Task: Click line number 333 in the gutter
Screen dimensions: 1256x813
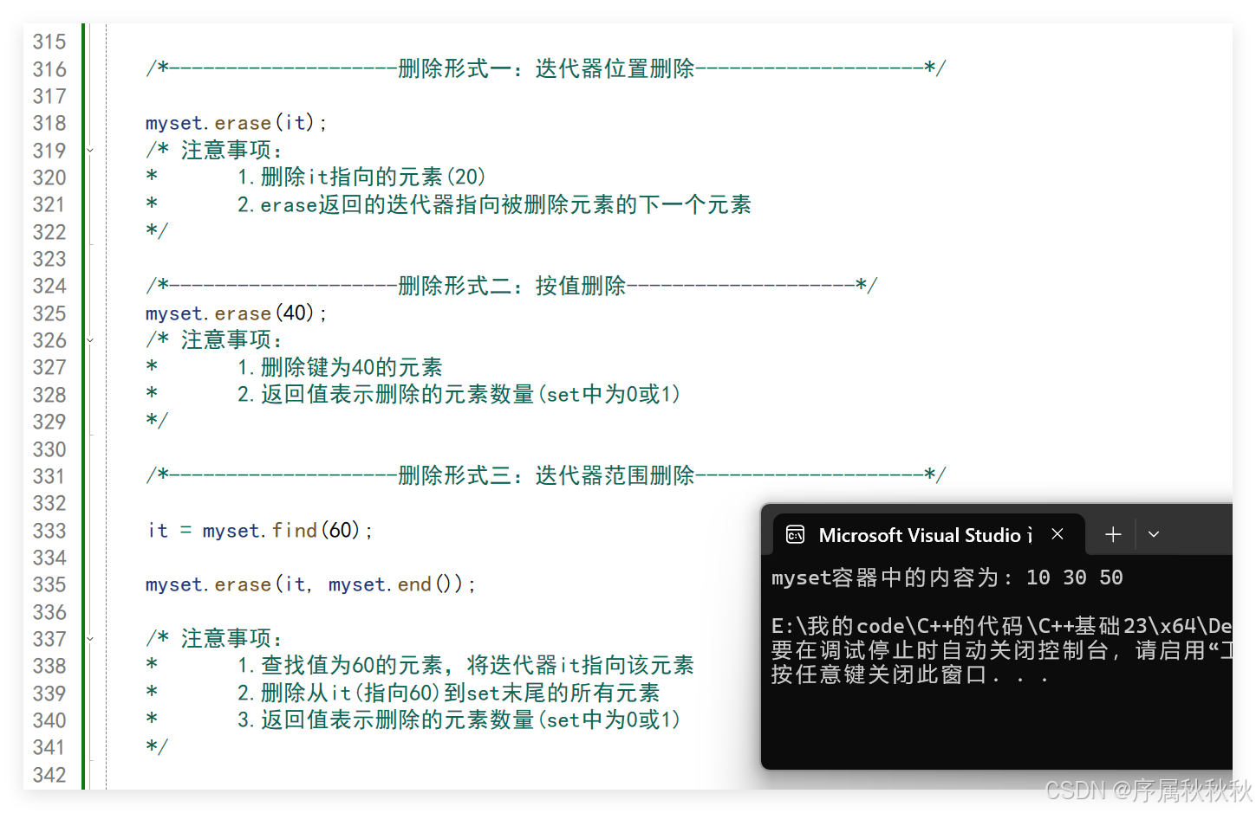Action: tap(49, 531)
